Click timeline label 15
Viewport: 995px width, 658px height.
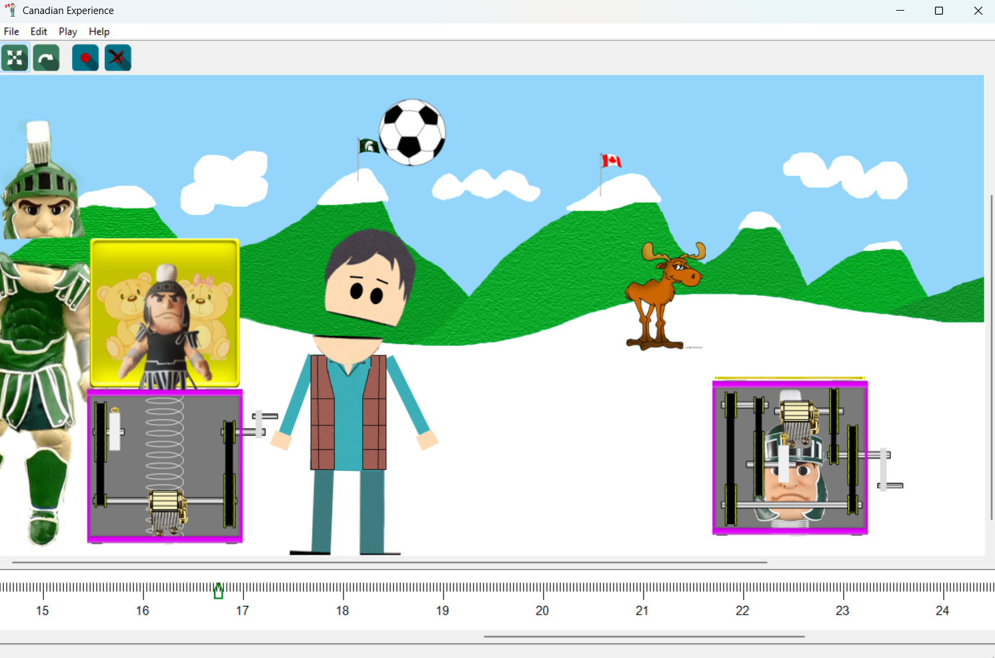[x=42, y=611]
